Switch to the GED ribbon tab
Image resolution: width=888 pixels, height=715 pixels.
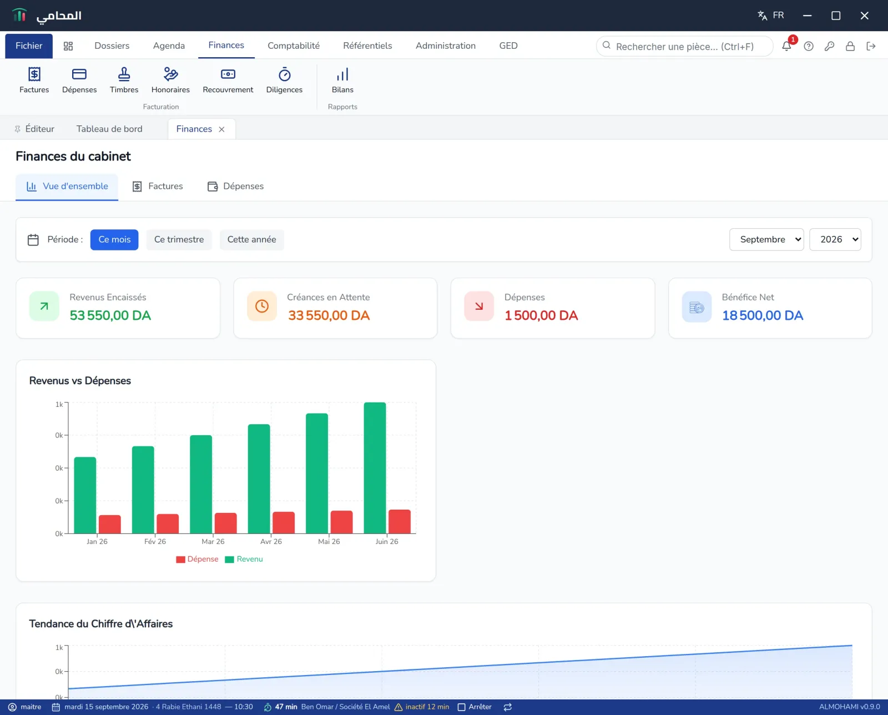point(508,46)
